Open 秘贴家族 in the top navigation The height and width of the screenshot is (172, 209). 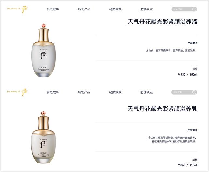[115, 9]
